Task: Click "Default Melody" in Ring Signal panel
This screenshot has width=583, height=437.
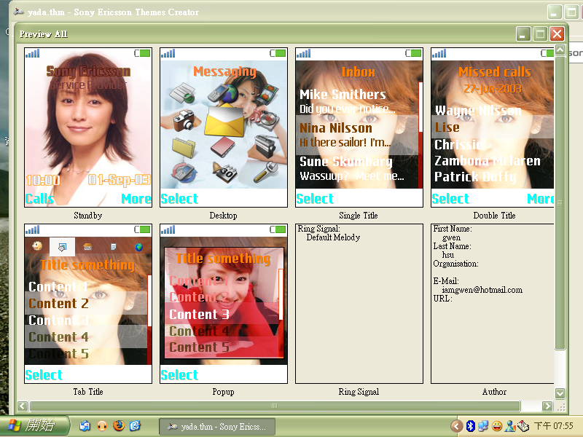Action: pyautogui.click(x=333, y=237)
